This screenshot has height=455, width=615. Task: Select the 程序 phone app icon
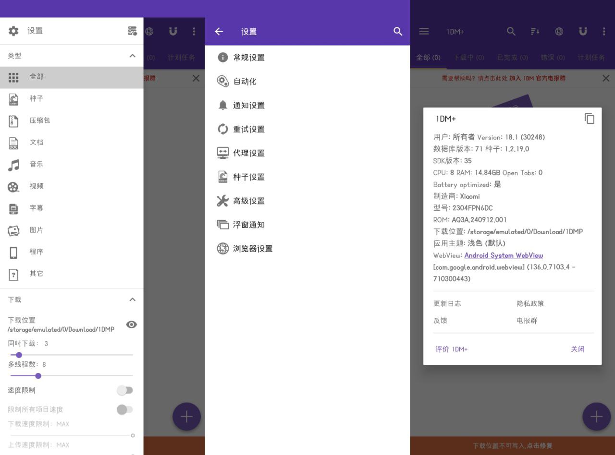(13, 252)
